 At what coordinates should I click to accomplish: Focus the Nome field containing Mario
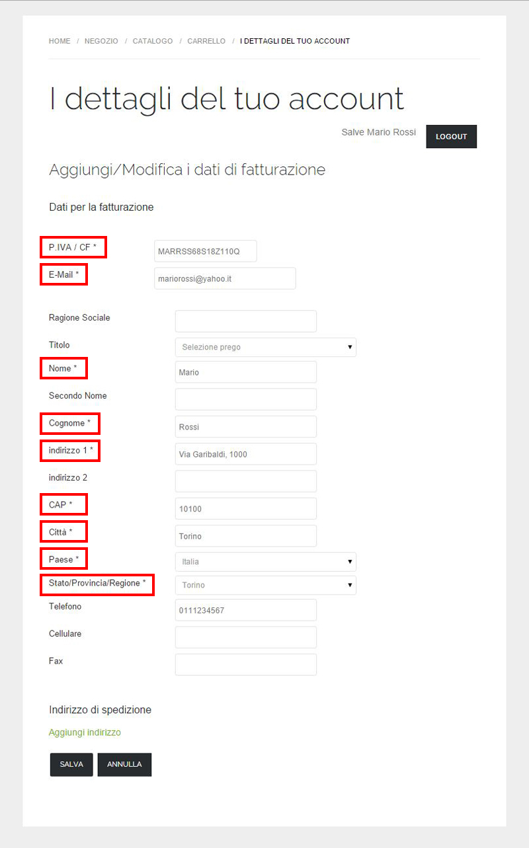click(246, 371)
